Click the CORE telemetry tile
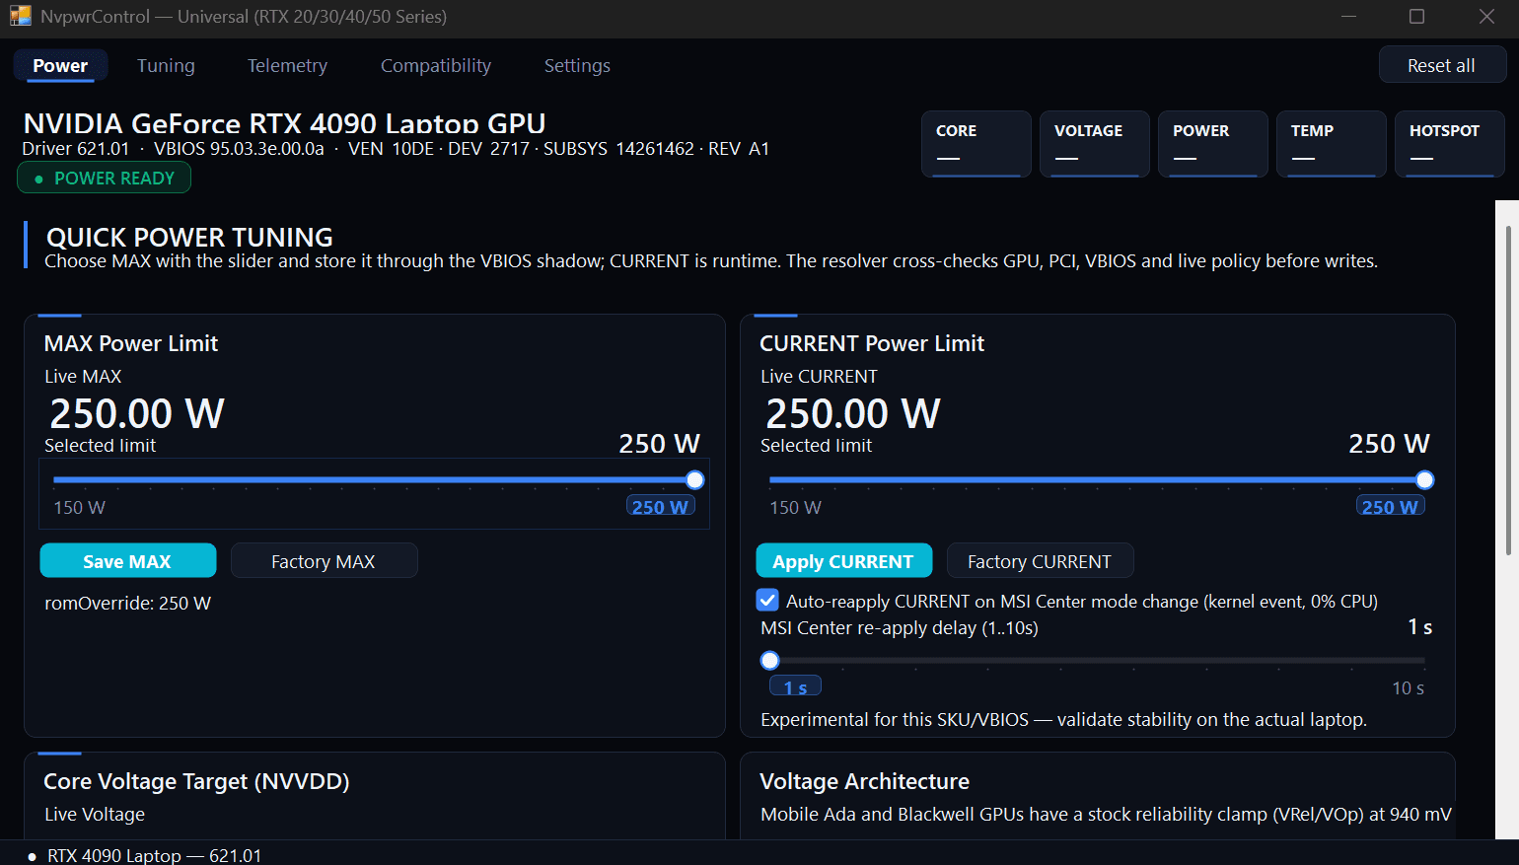1519x865 pixels. click(976, 144)
